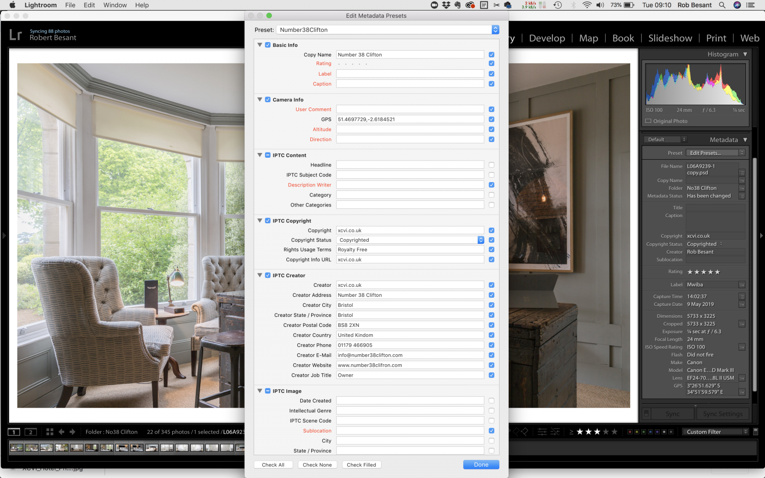
Task: Open Default metadata set dropdown
Action: (x=666, y=140)
